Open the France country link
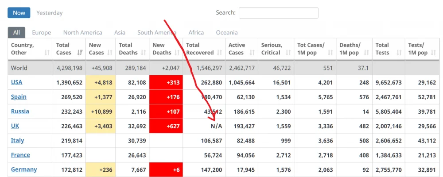The image size is (443, 177). tap(20, 155)
